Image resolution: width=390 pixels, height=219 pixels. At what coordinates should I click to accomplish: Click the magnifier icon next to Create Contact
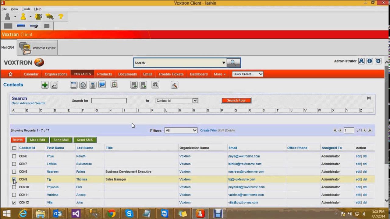point(54,85)
